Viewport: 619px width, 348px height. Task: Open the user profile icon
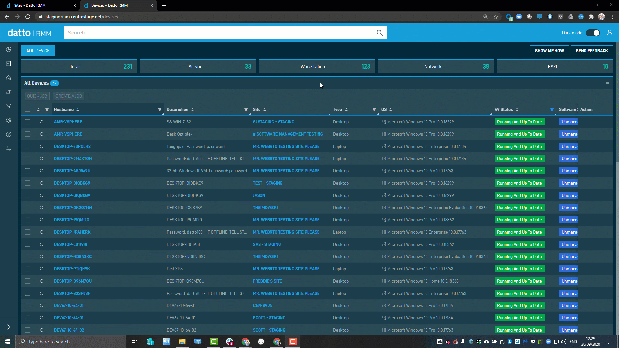609,33
